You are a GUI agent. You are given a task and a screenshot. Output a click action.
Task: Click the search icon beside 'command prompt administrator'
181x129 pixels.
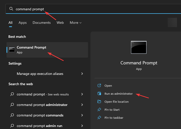click(12, 105)
